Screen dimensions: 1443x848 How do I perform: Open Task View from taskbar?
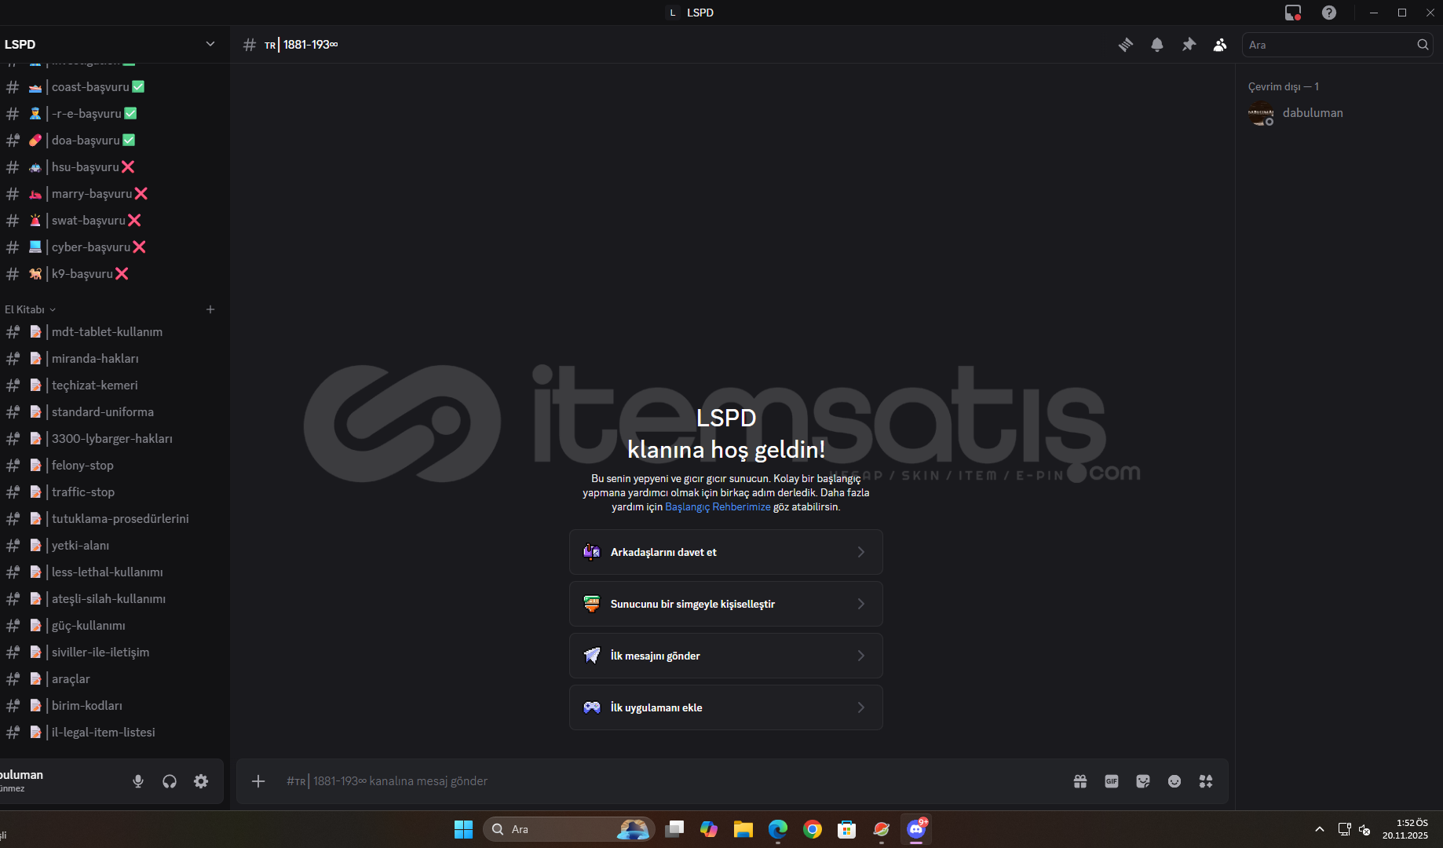point(674,829)
